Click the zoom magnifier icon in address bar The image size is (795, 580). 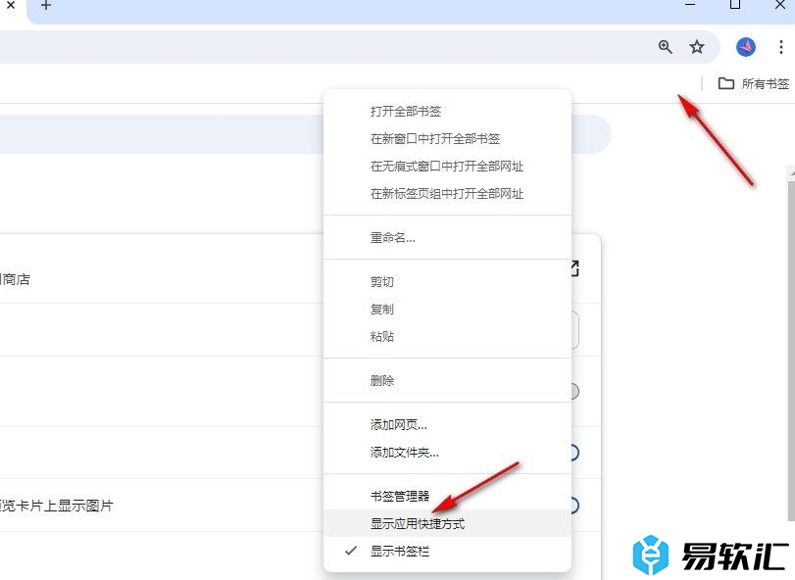coord(666,47)
